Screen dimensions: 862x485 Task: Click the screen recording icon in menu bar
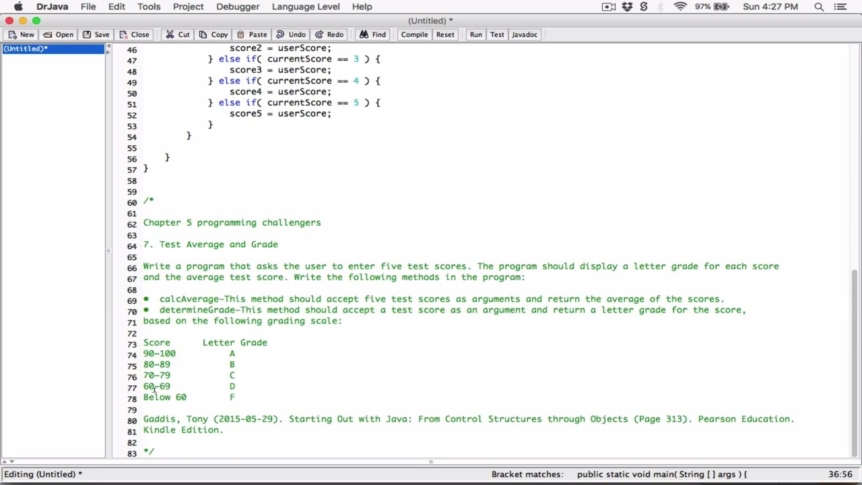(609, 7)
